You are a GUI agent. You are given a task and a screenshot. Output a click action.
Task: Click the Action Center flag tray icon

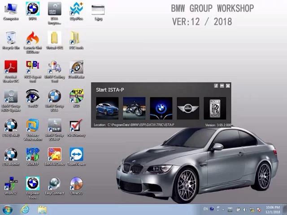point(259,210)
